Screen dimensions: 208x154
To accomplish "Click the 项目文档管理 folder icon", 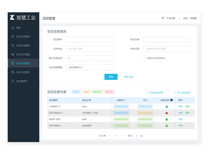I will point(13,72).
